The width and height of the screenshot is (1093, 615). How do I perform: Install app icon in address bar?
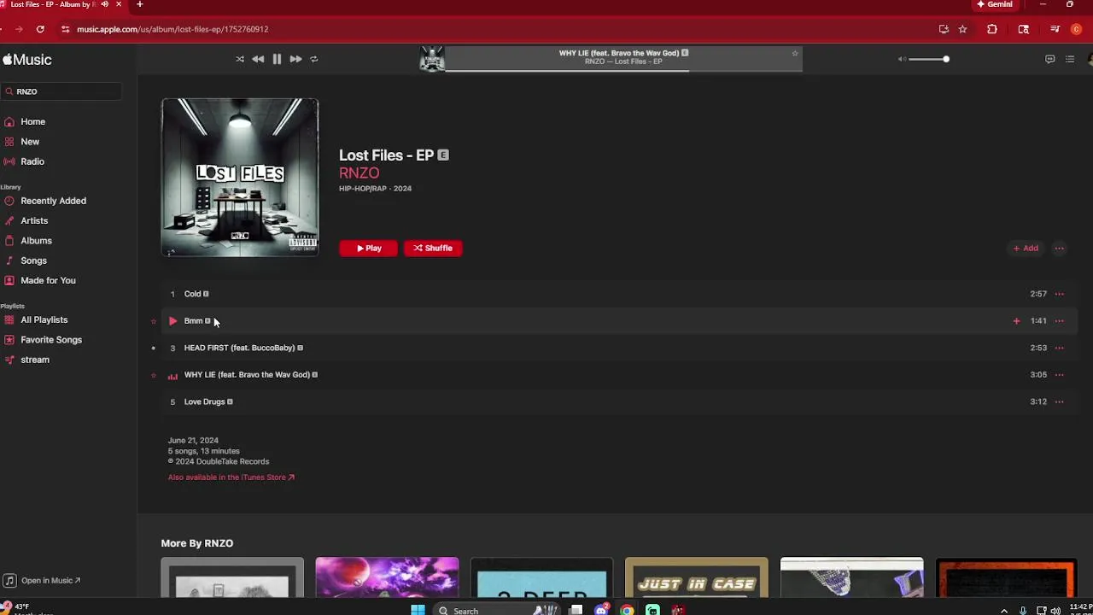click(944, 29)
